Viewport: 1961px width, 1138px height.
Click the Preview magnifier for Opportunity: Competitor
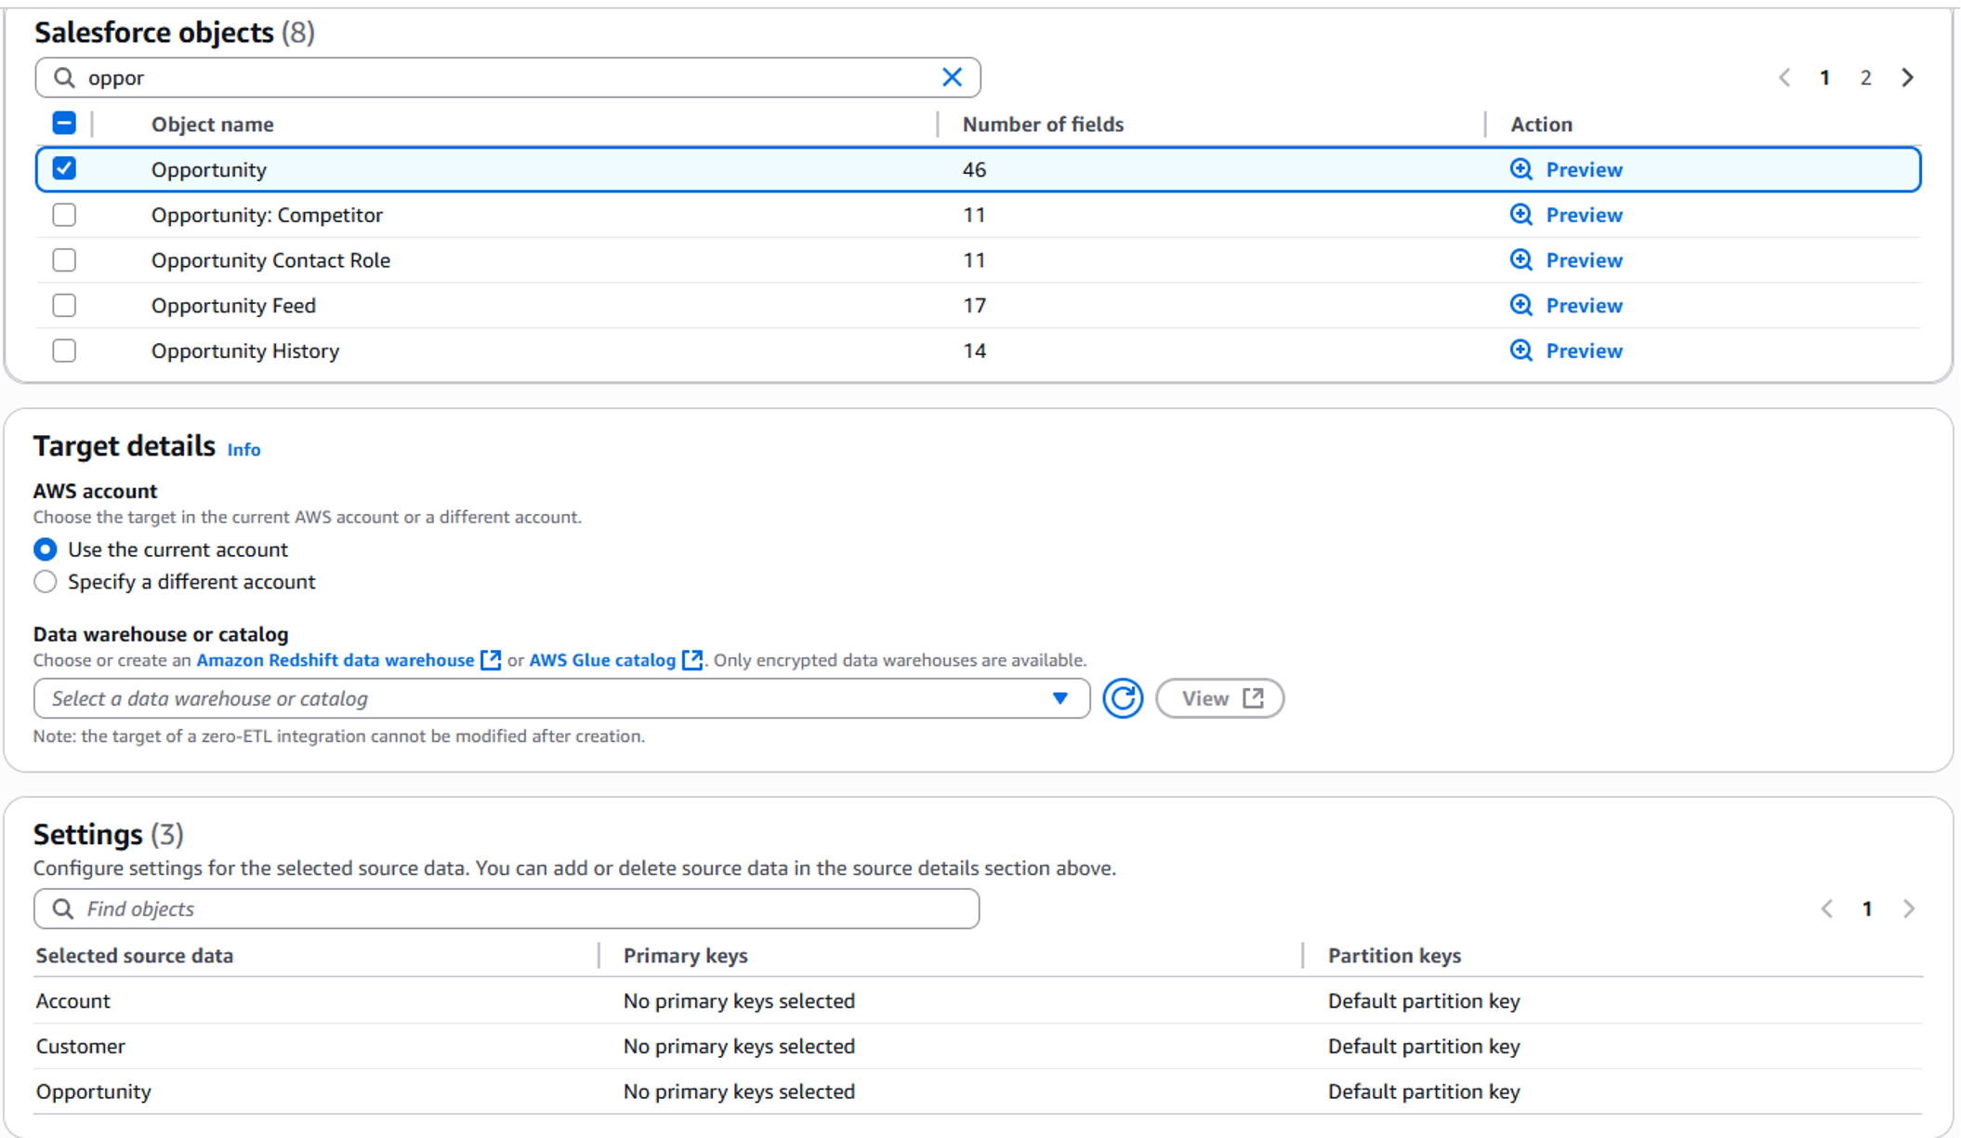pos(1520,215)
